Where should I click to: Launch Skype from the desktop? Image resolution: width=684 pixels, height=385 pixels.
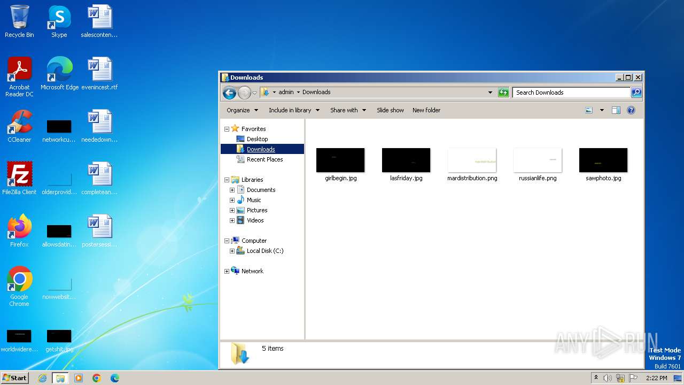click(x=59, y=21)
